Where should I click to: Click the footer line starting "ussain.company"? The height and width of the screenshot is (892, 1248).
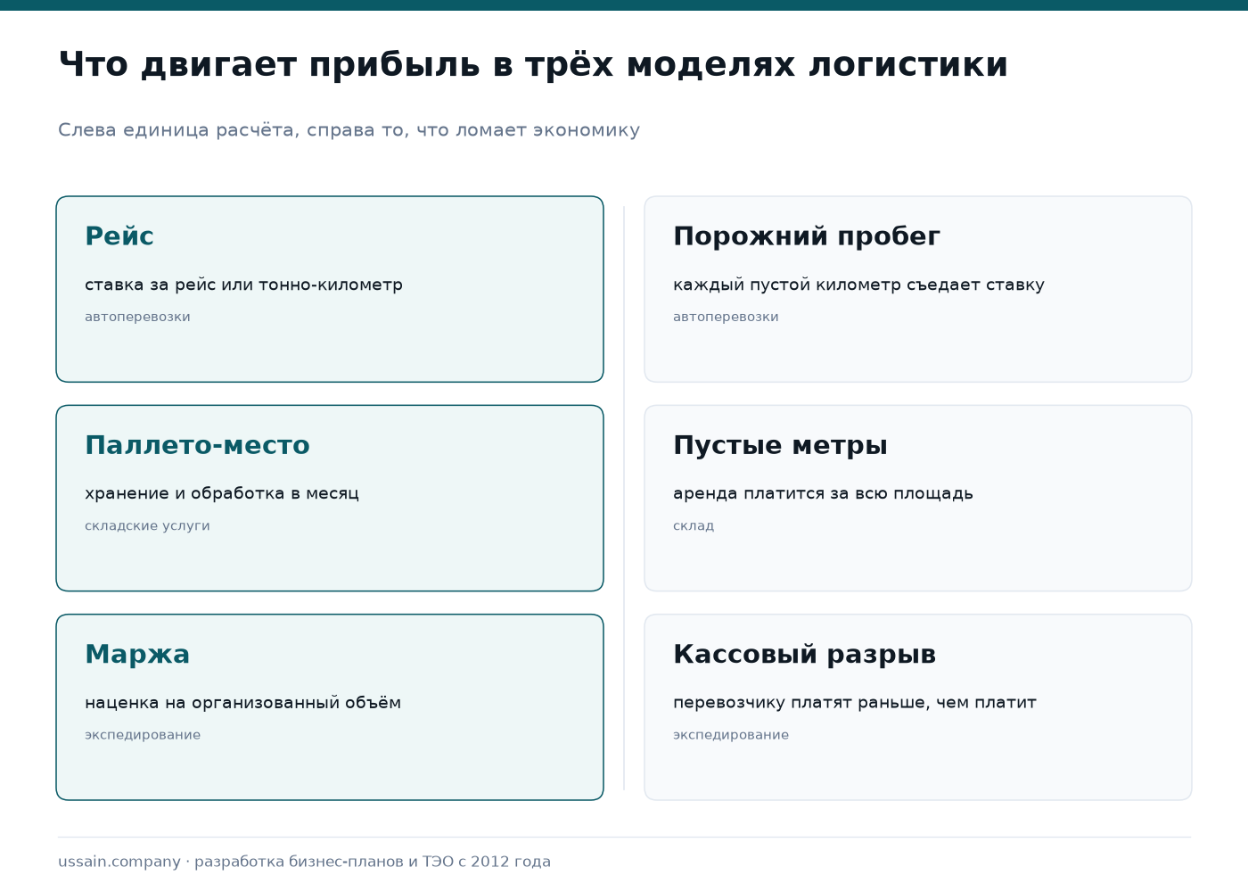[305, 862]
